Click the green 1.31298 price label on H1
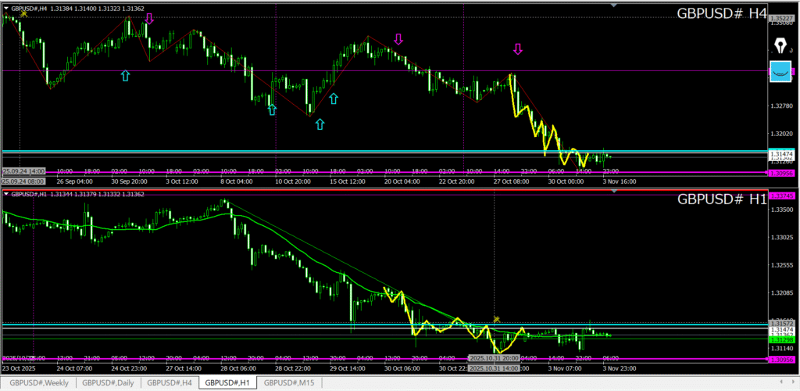 (781, 340)
